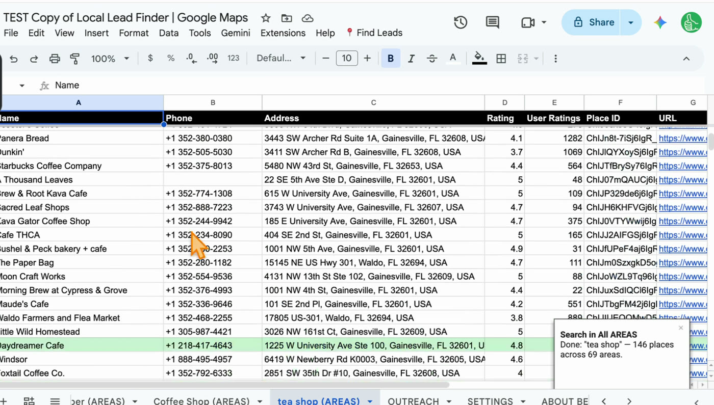The width and height of the screenshot is (714, 405).
Task: Check cloud document status icon
Action: pos(308,18)
